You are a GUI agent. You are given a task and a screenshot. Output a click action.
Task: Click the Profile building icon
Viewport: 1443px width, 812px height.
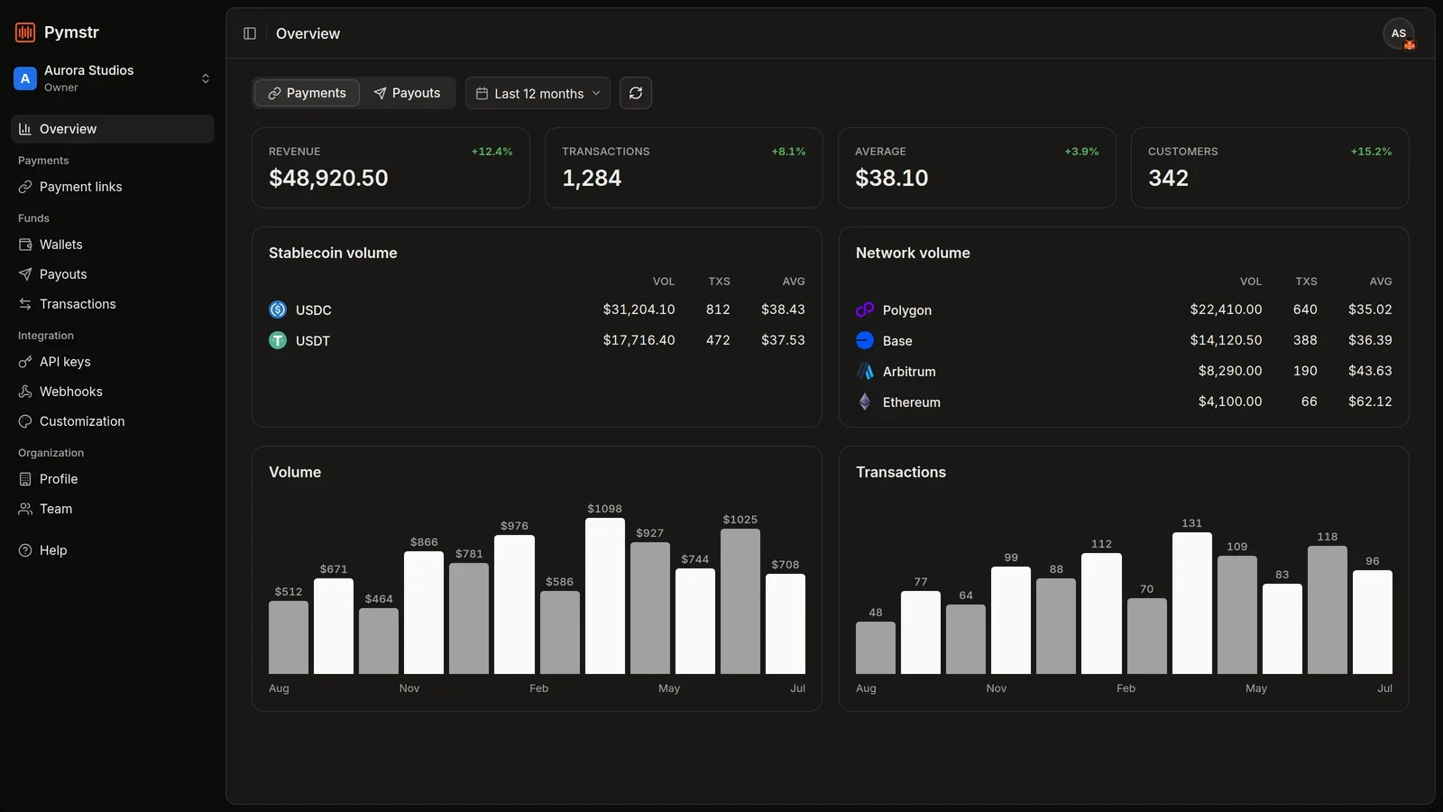coord(25,479)
